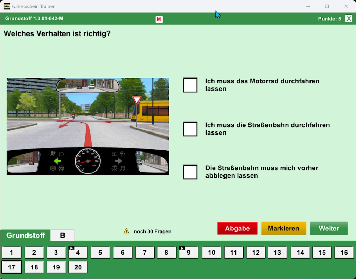Select the airbag warning icon on the dashboard

[x=53, y=154]
